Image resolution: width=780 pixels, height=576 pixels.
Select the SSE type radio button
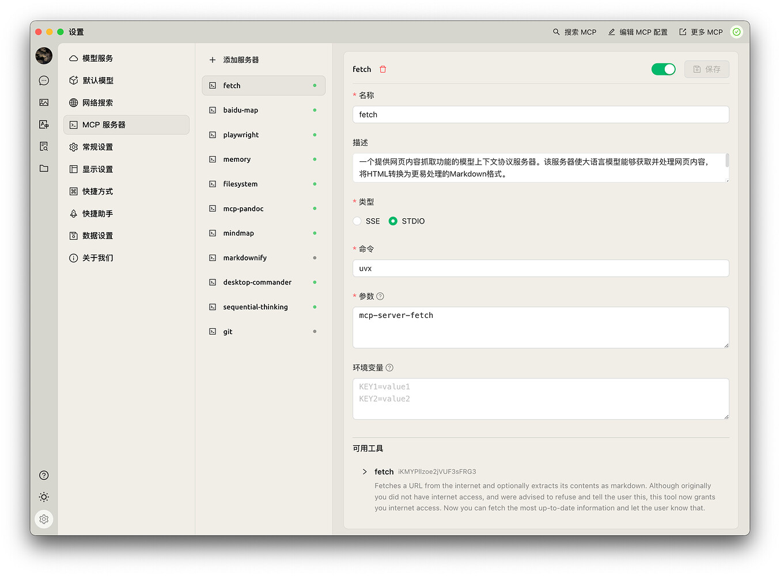(357, 221)
